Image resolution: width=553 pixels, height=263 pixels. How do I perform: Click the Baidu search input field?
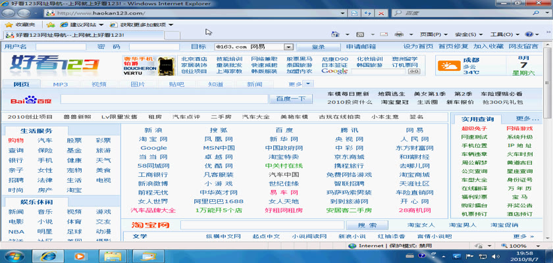[x=164, y=99]
